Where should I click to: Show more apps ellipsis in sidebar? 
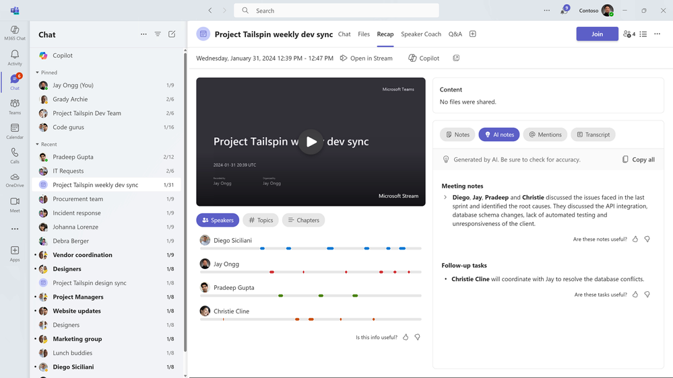click(15, 229)
